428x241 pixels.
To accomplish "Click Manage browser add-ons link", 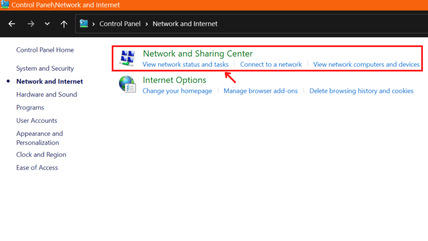I will [x=261, y=91].
